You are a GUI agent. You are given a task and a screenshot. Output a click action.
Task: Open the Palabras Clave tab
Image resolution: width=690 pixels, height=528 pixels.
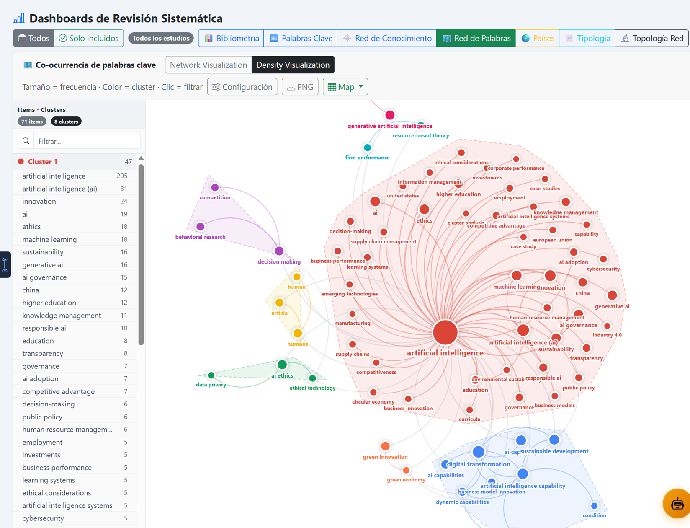pos(301,38)
